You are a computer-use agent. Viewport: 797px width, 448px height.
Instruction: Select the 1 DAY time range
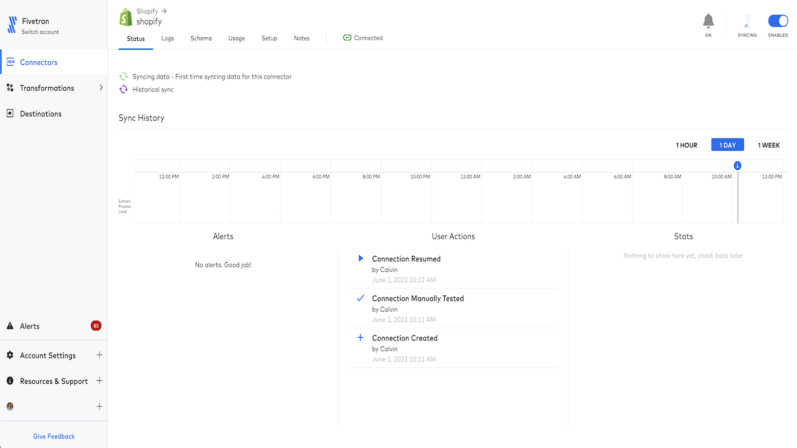coord(727,145)
